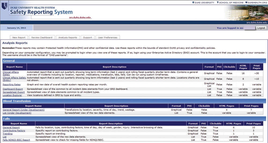
Task: Open the Trending report link
Action: (x=8, y=134)
